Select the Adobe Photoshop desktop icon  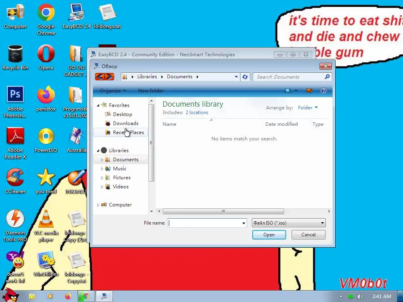[x=15, y=102]
